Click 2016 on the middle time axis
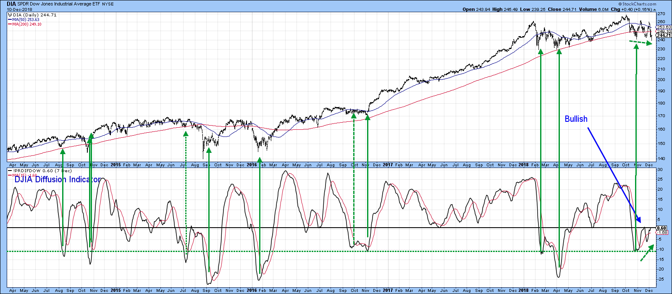 (252, 165)
